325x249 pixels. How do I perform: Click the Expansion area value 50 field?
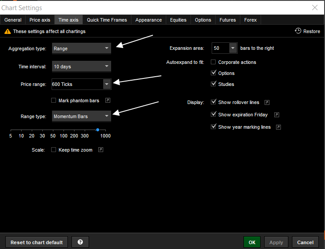[220, 48]
